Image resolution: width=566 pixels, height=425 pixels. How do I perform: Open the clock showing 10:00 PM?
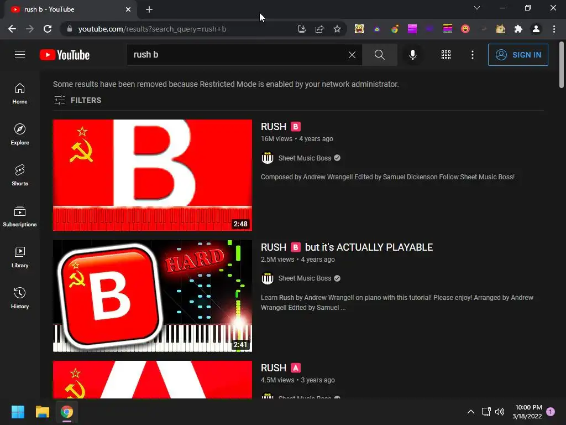coord(527,412)
